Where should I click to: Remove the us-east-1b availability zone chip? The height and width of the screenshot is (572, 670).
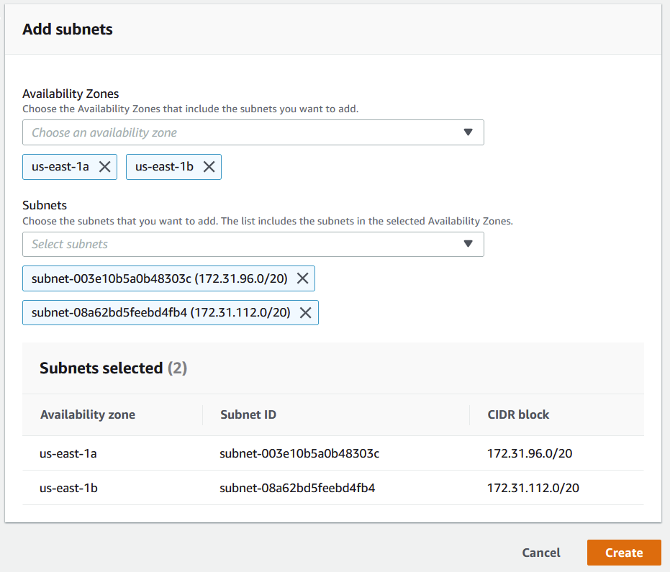(209, 167)
